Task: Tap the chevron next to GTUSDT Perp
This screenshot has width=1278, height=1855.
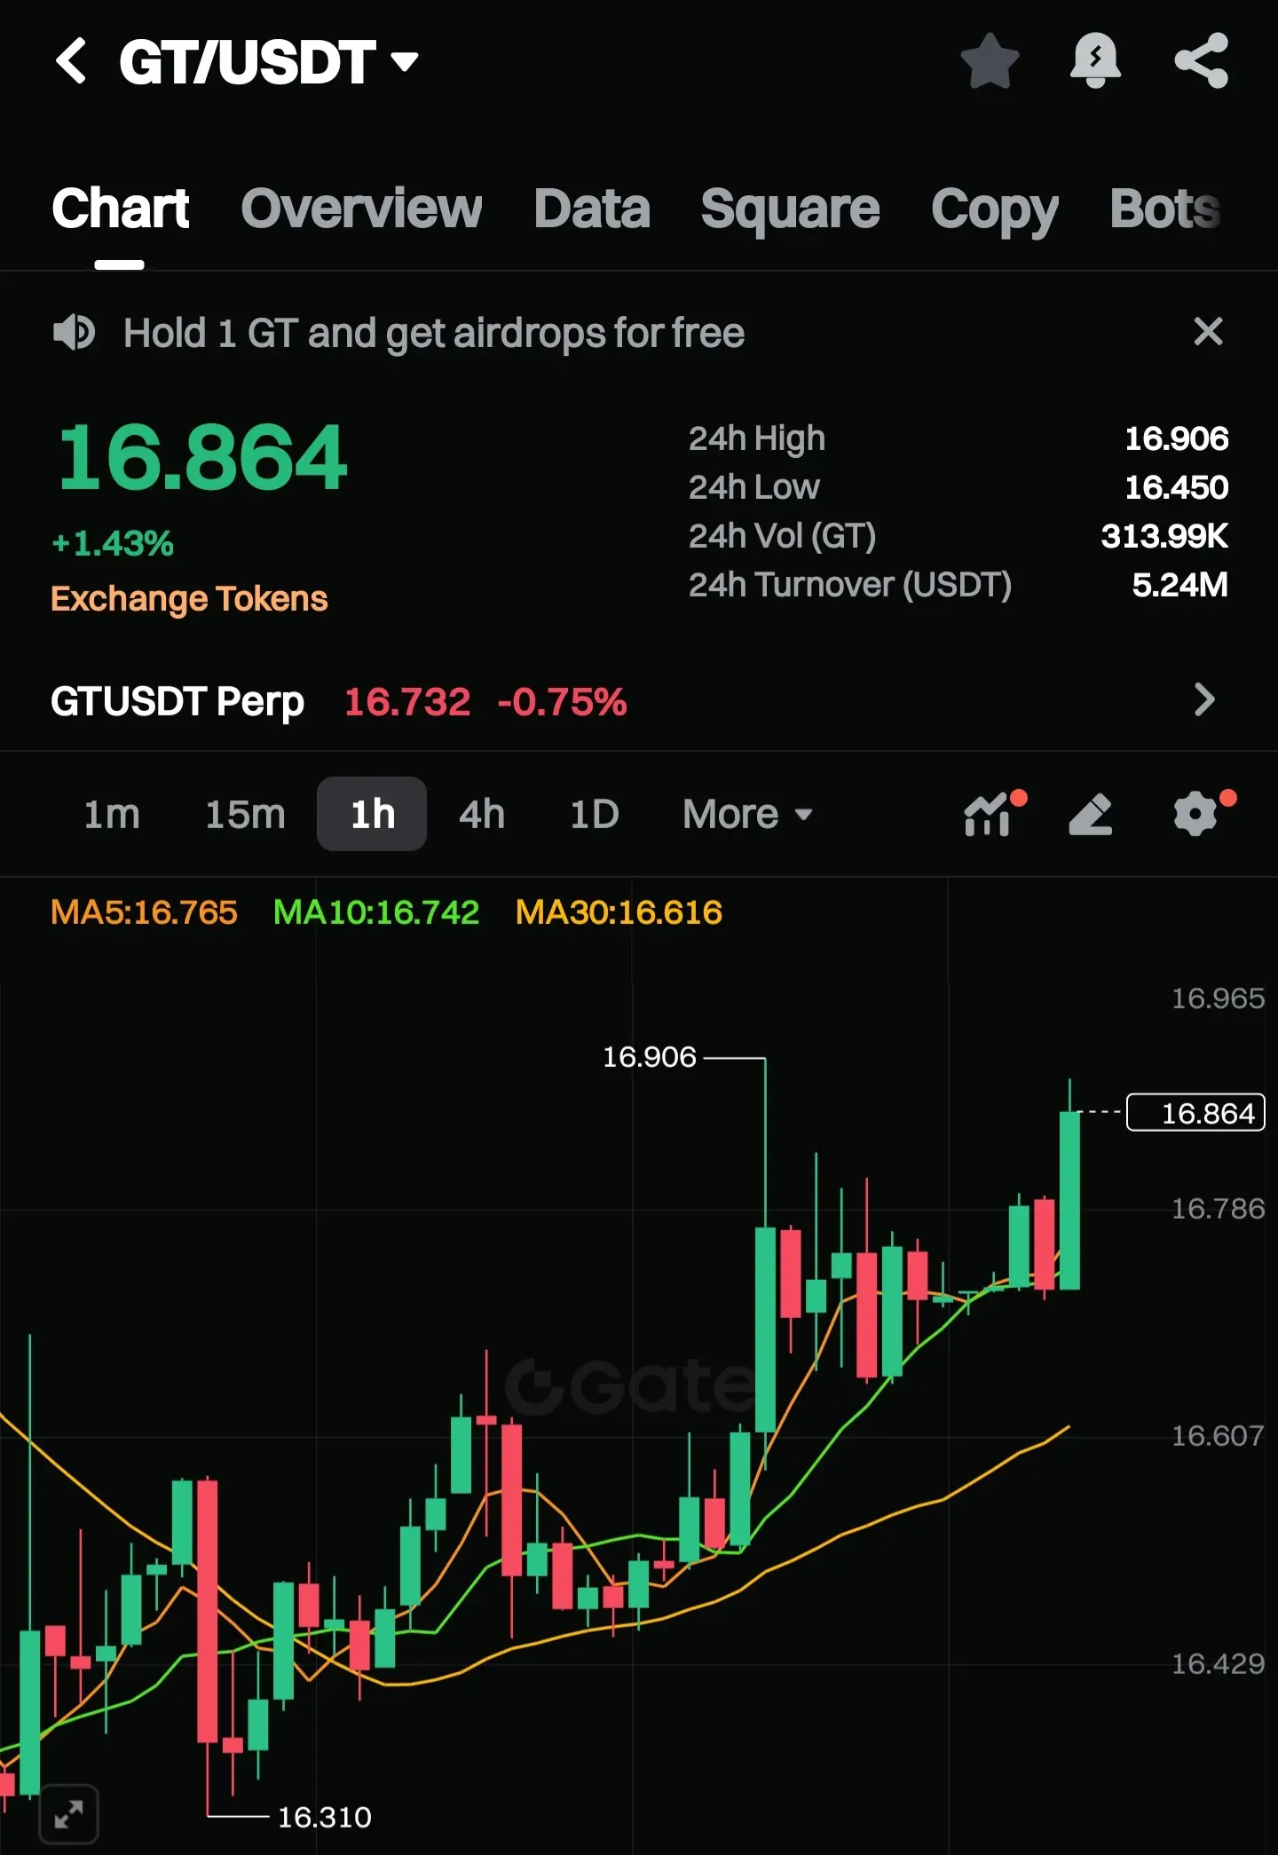Action: (x=1204, y=700)
